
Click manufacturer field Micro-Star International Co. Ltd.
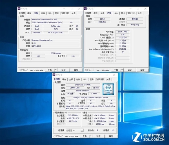(x=55, y=19)
